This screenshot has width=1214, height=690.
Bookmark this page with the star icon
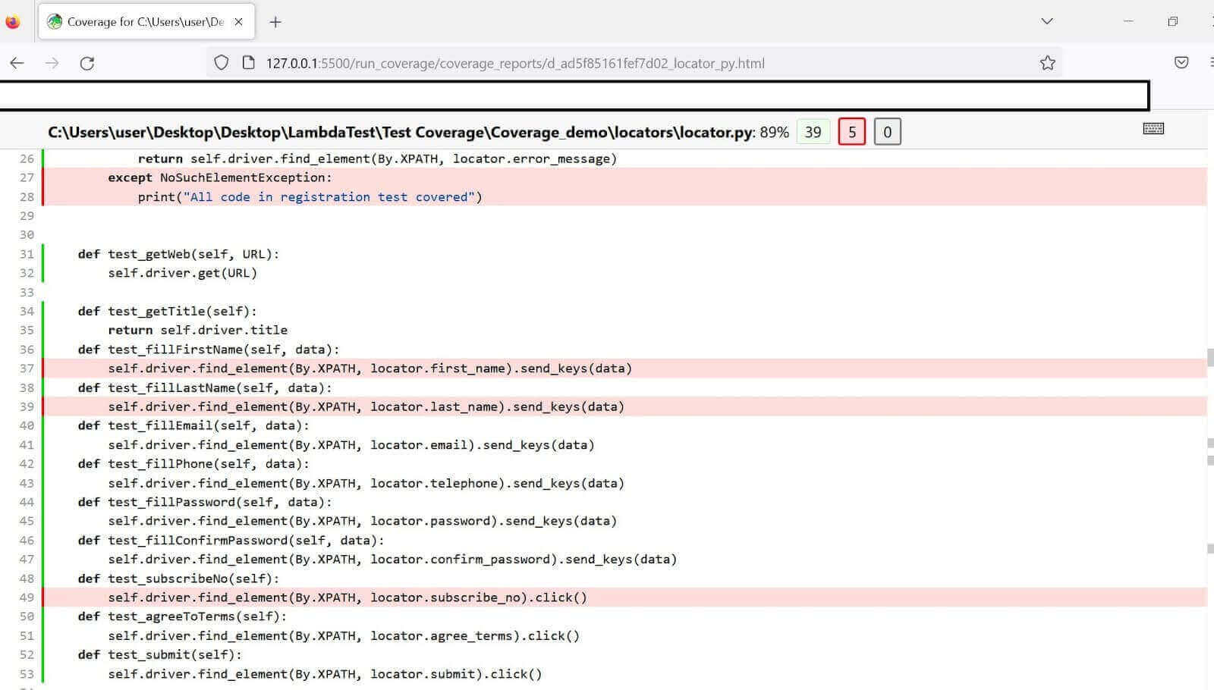[1047, 63]
